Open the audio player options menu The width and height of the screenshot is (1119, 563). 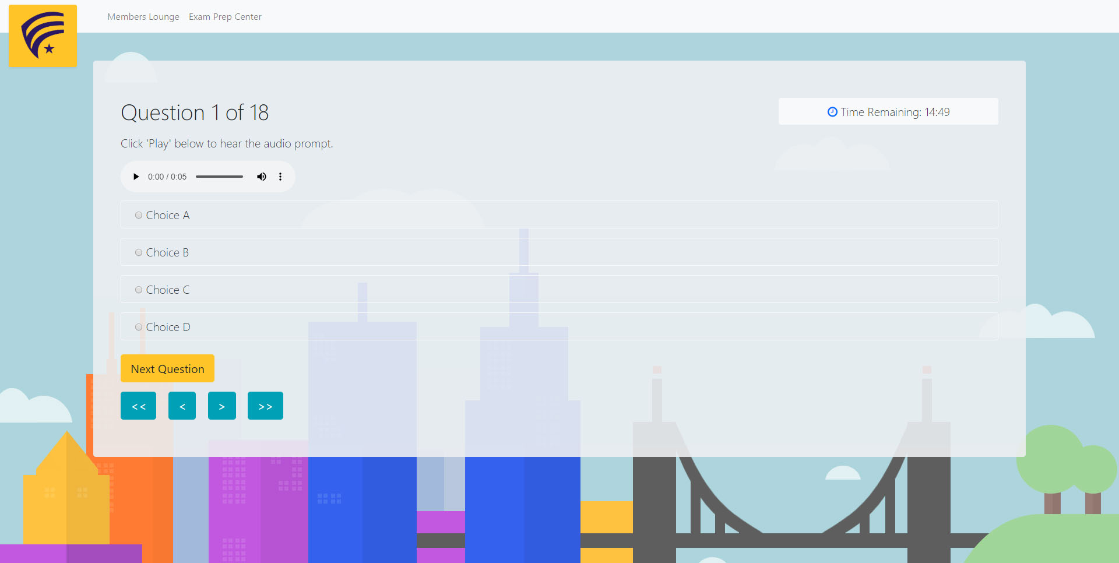click(280, 177)
